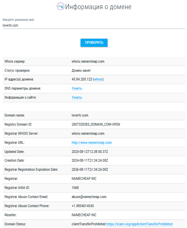Open the http://www.namecheap.com registrar URL

92,143
